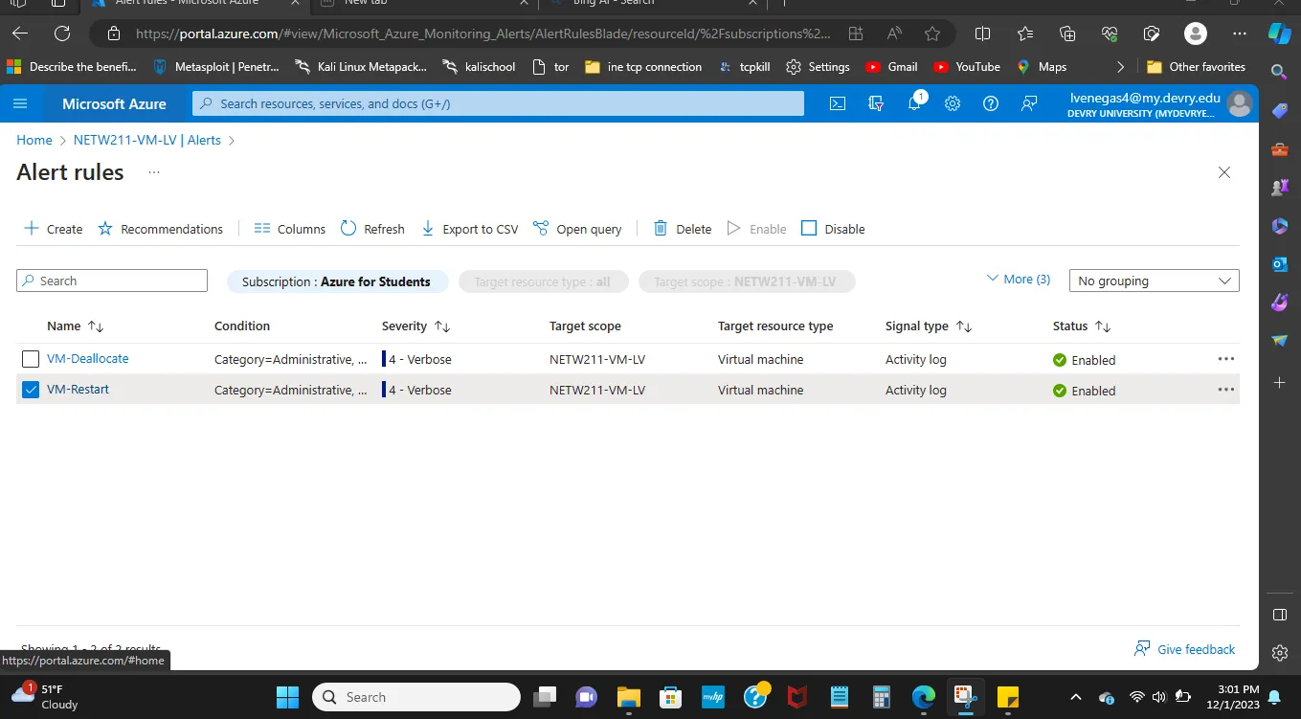This screenshot has width=1301, height=719.
Task: Go to the NETW211-VM-LV | Alerts breadcrumb
Action: tap(147, 140)
